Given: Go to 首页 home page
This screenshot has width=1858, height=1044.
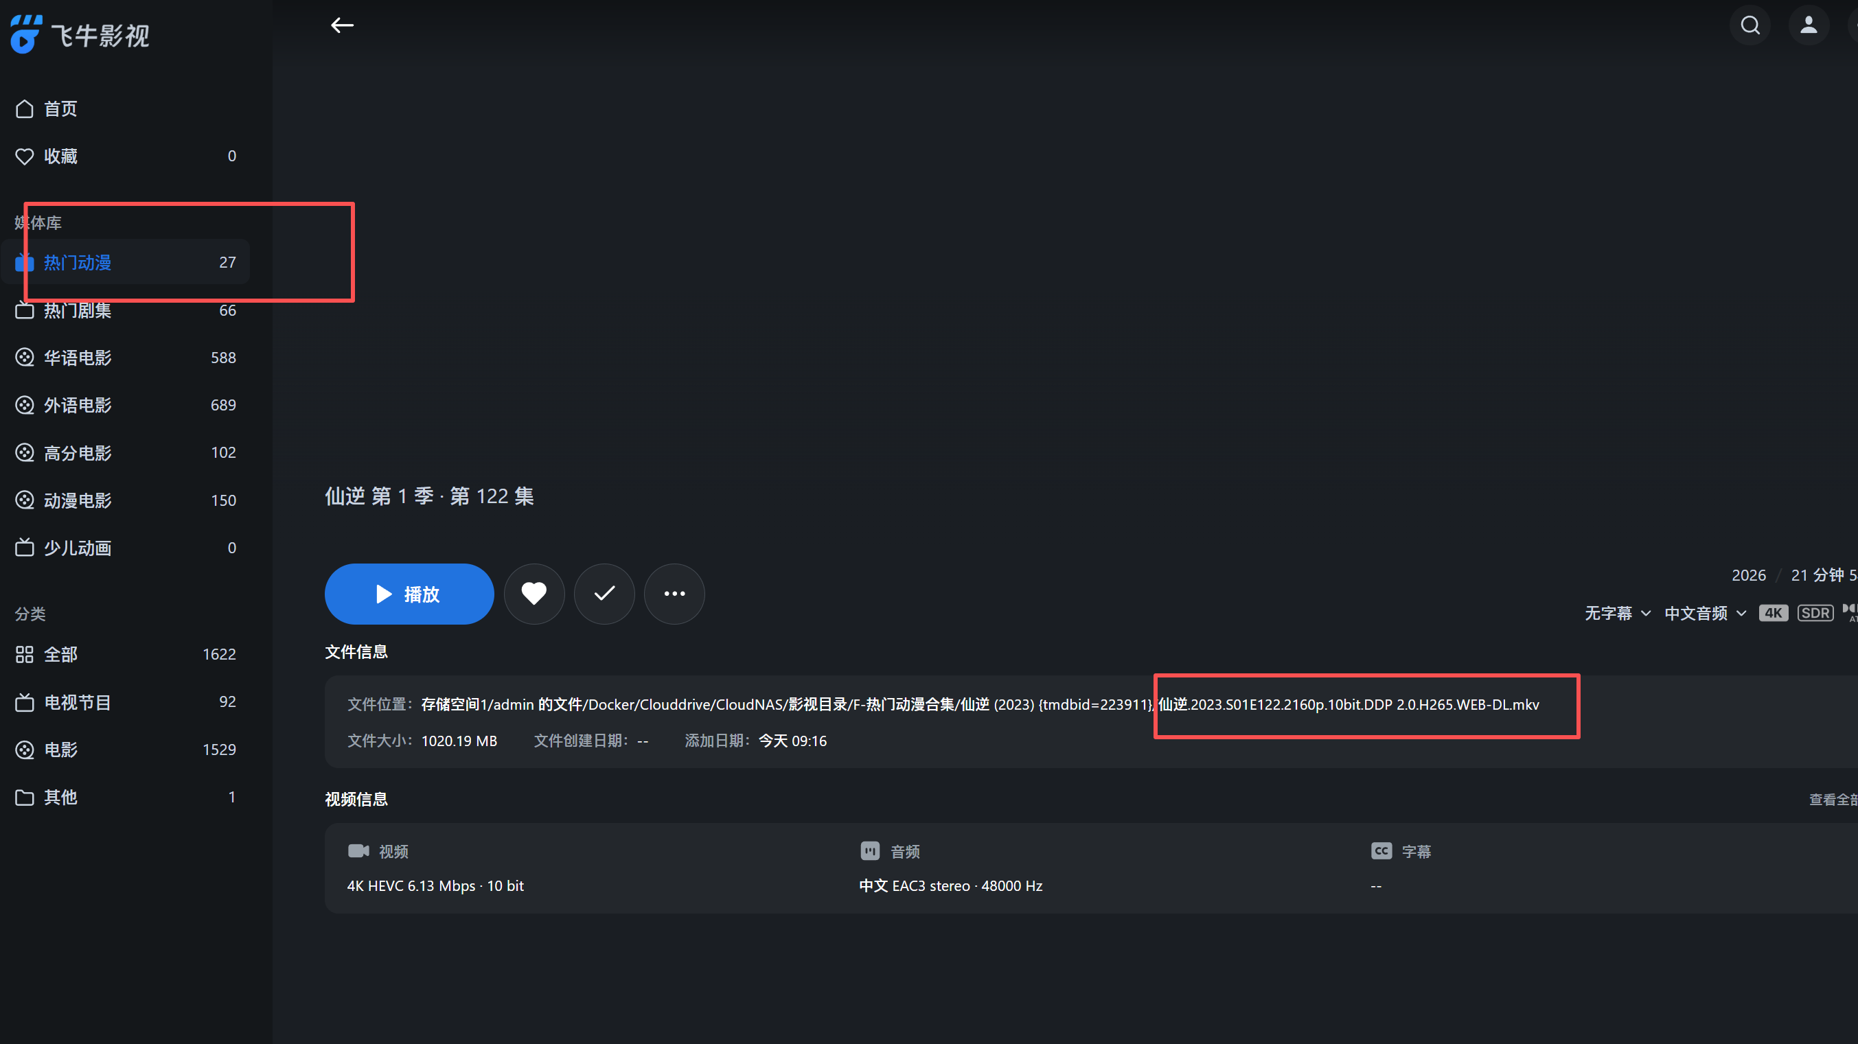Looking at the screenshot, I should 60,109.
